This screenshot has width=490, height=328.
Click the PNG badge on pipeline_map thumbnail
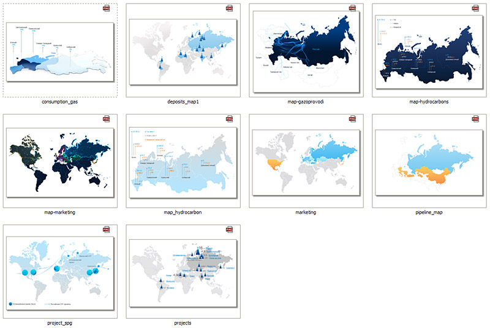(476, 119)
